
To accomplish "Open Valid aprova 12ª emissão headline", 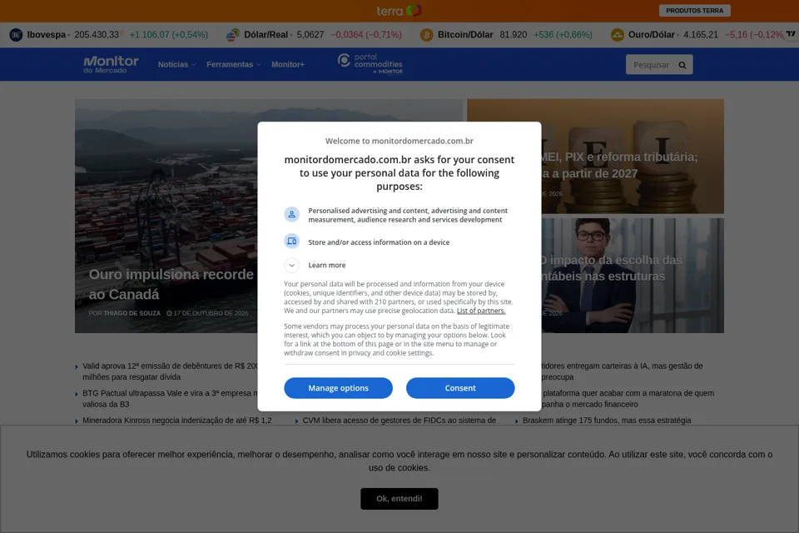I will 170,371.
